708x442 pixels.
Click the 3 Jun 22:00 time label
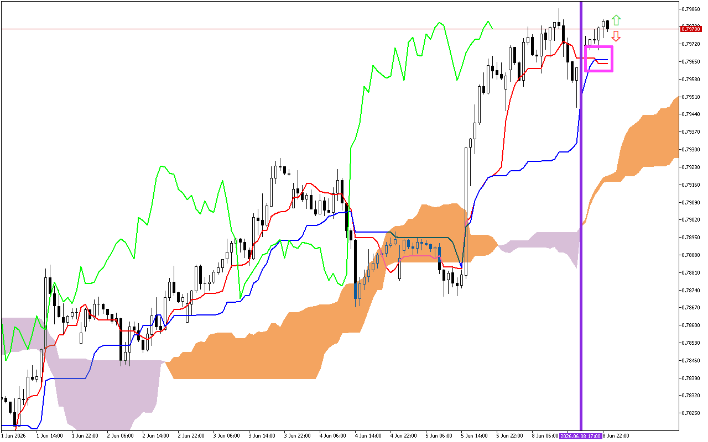[297, 436]
